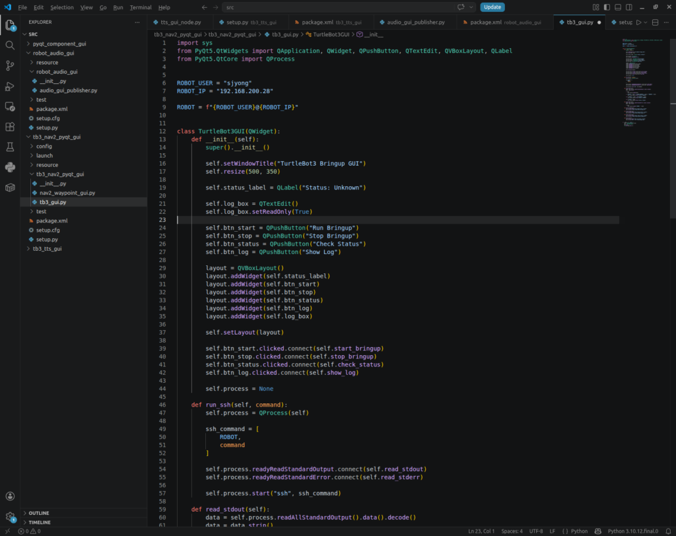Click the Explorer more actions ellipsis
Image resolution: width=676 pixels, height=536 pixels.
pyautogui.click(x=137, y=22)
